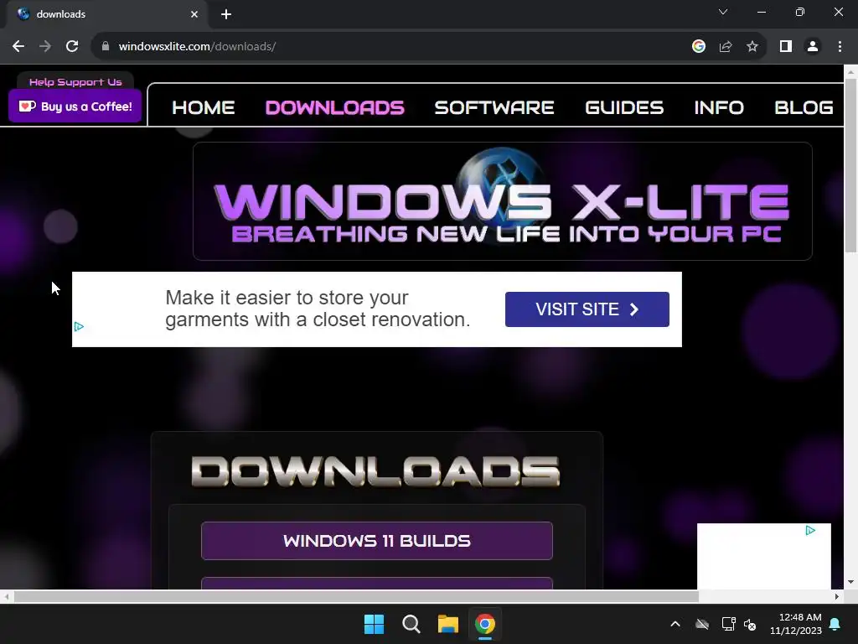Open the Chrome three-dot menu

(840, 47)
